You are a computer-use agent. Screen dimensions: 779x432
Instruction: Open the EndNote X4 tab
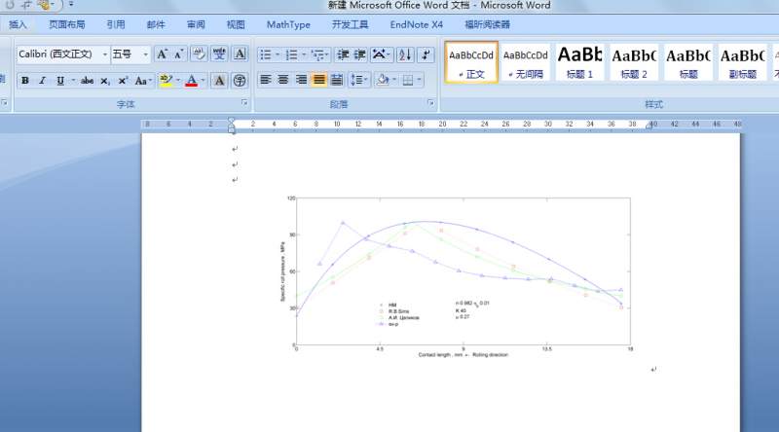(417, 25)
